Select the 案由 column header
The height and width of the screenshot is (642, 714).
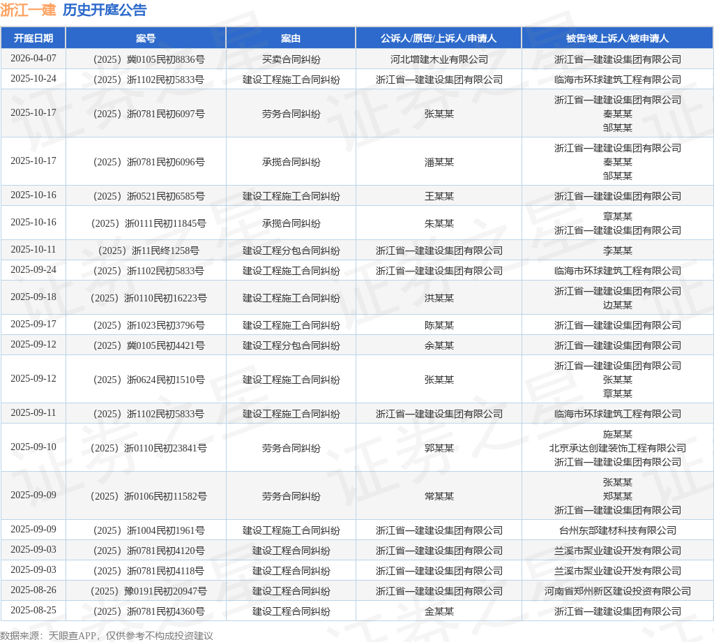click(x=291, y=38)
